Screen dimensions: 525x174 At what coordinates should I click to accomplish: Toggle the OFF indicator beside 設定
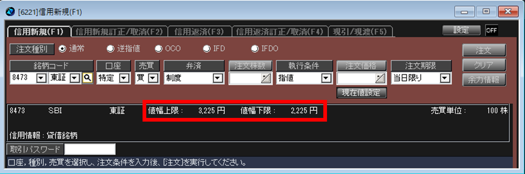491,31
